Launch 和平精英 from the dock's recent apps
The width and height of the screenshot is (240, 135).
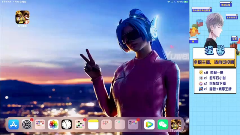point(176,124)
